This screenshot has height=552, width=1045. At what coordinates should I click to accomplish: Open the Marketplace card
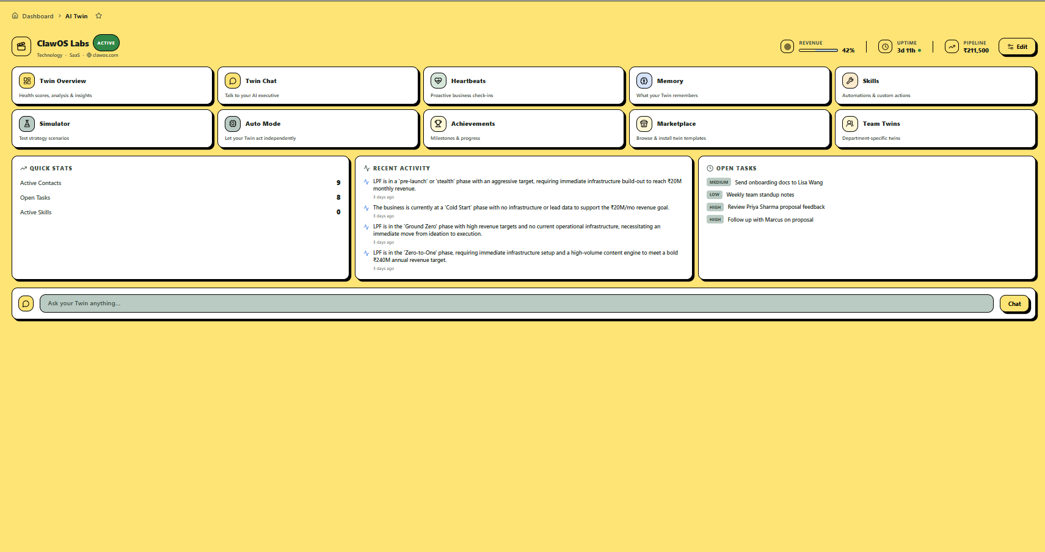point(730,129)
